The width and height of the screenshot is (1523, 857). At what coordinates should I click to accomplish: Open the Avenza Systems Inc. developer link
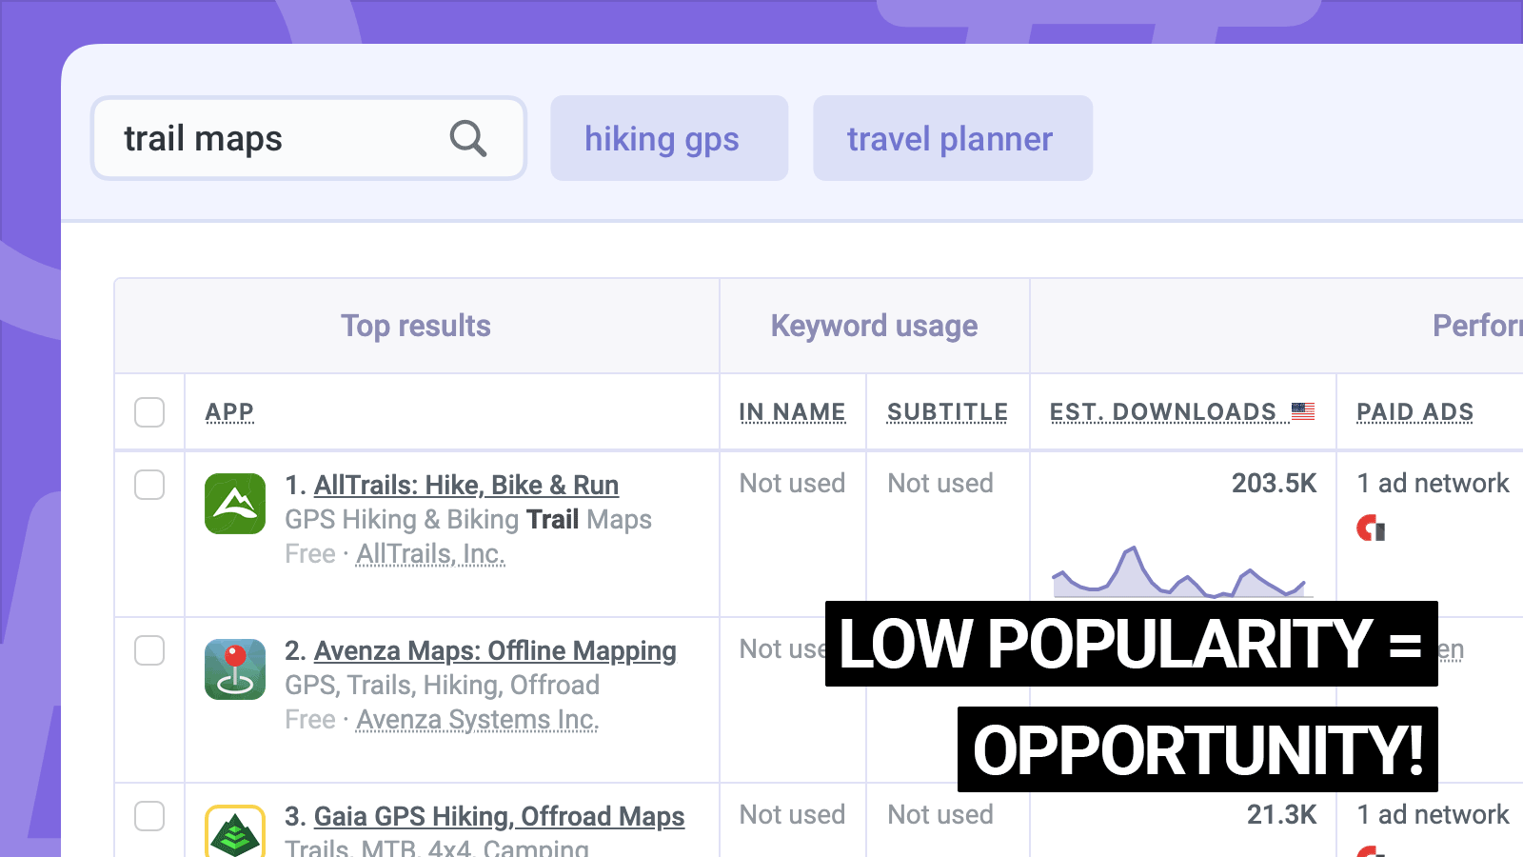coord(476,720)
